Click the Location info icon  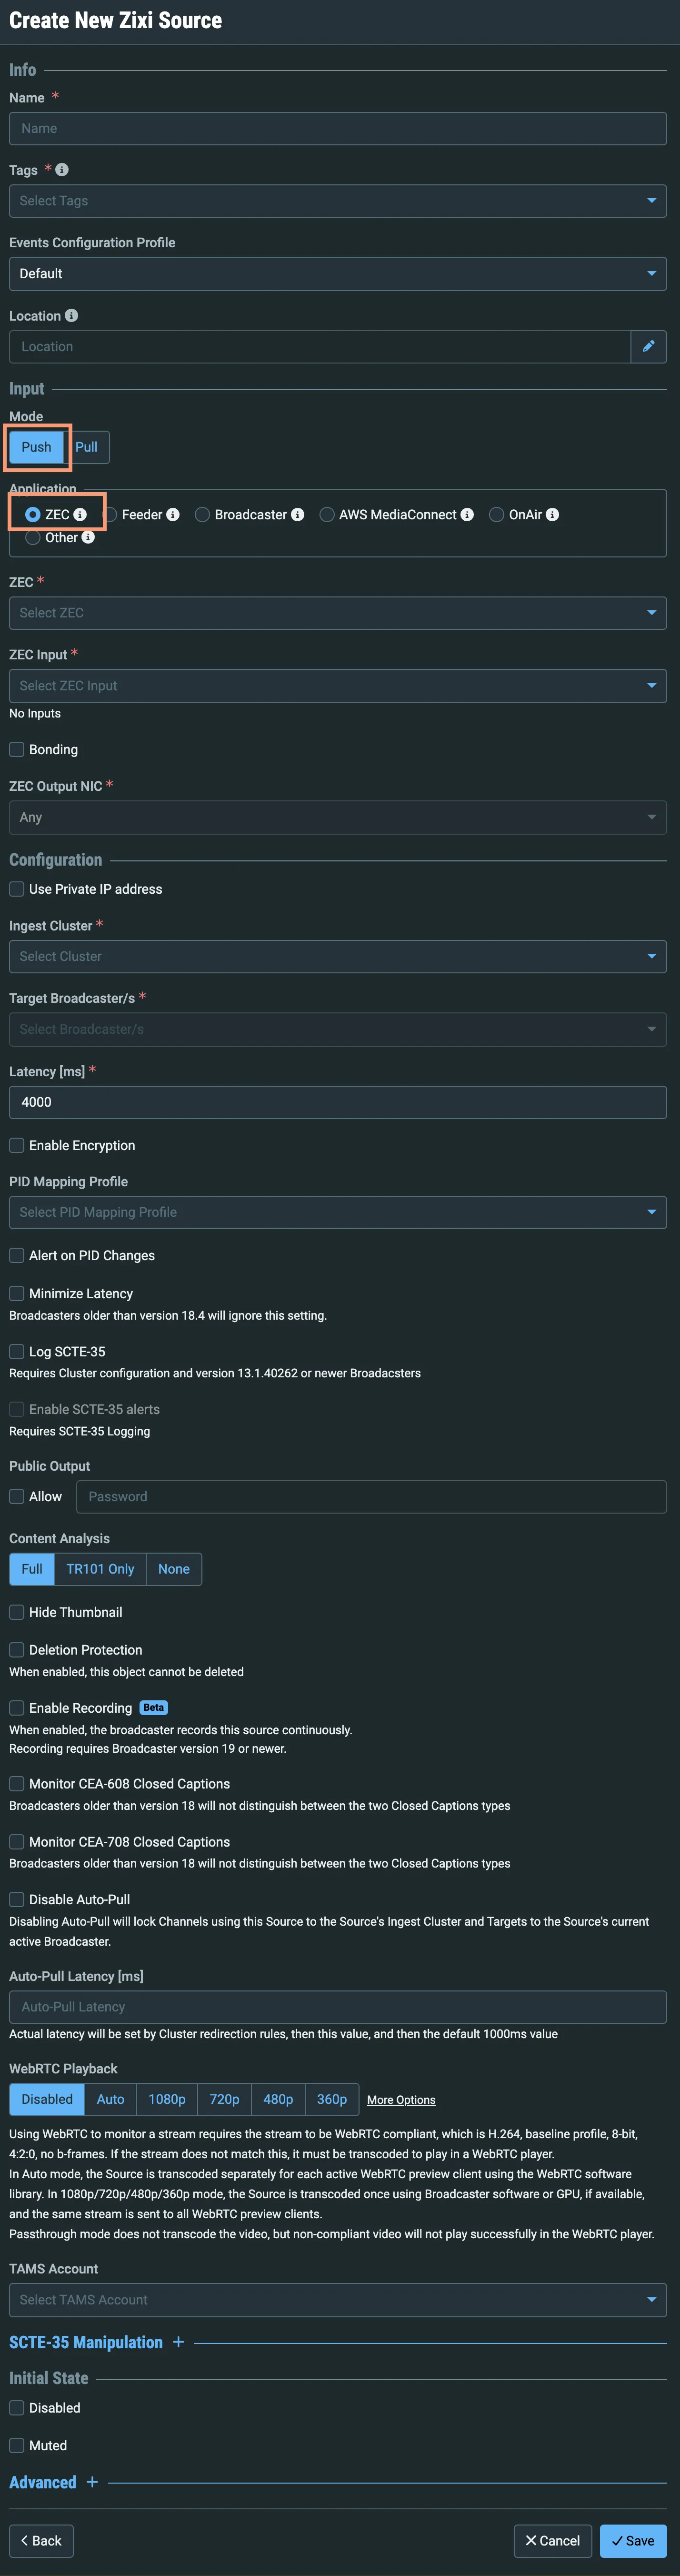point(71,316)
